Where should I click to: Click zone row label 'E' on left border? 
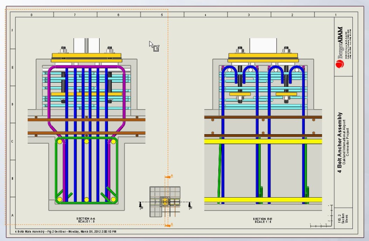(x=12, y=67)
